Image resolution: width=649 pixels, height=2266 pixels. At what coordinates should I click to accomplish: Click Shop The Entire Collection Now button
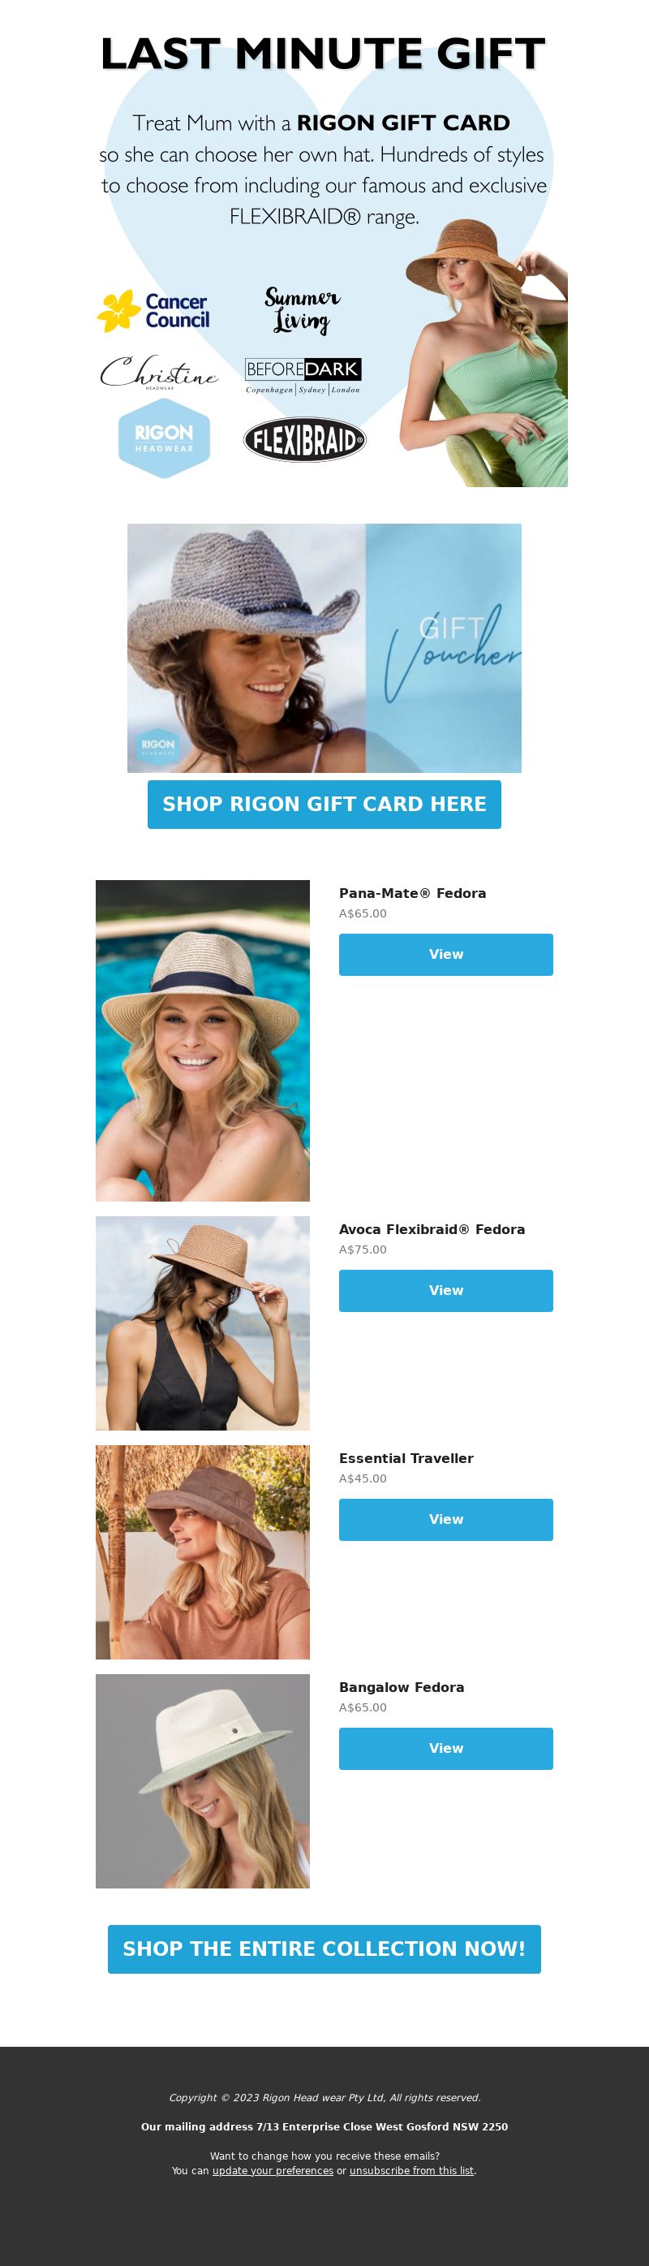[324, 1949]
